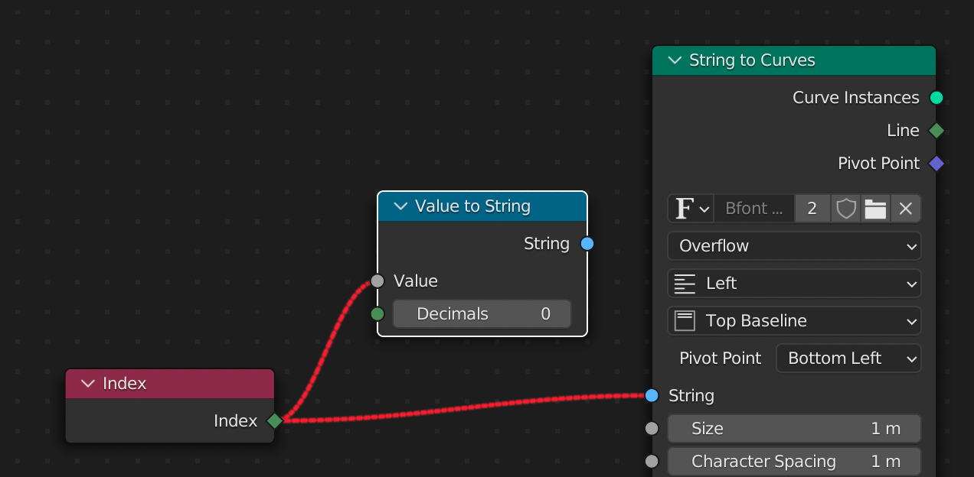Click the String output socket on Value to String
This screenshot has height=477, width=974.
[587, 244]
